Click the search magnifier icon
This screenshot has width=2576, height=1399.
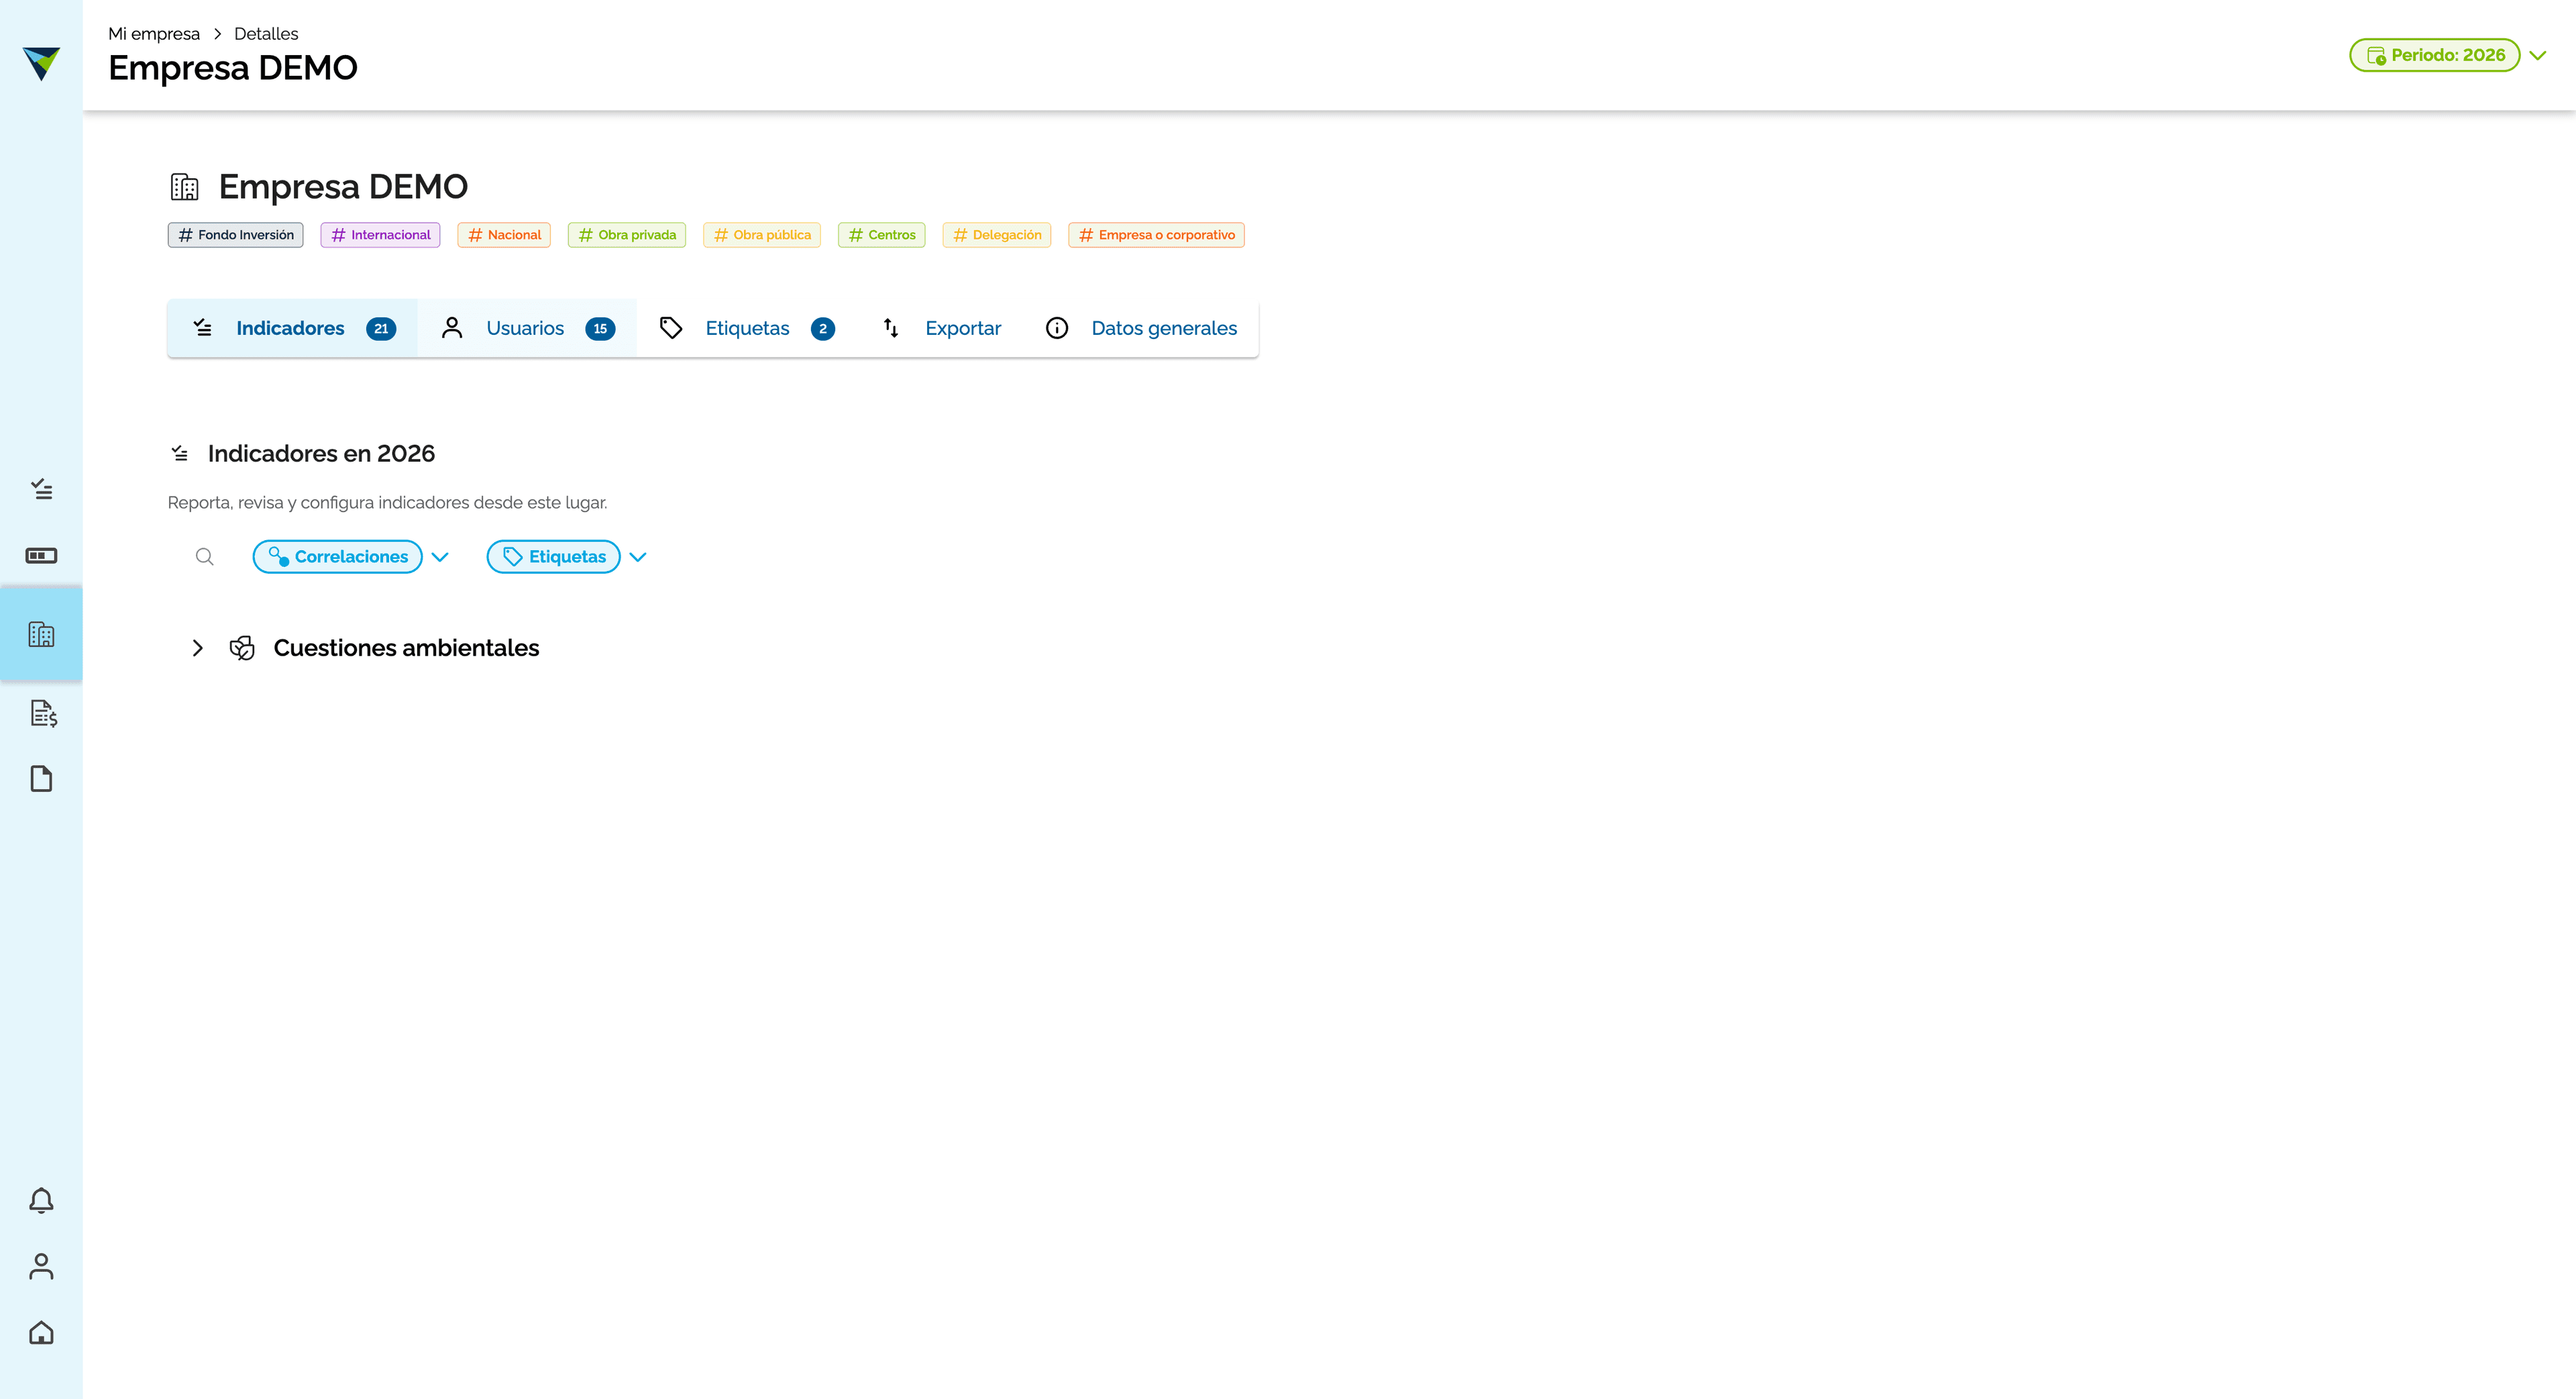(205, 557)
